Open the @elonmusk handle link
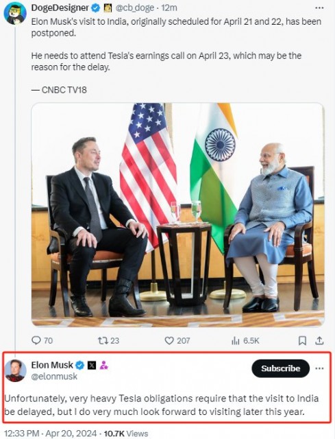Screen dimensions: 335x439 pyautogui.click(x=54, y=377)
